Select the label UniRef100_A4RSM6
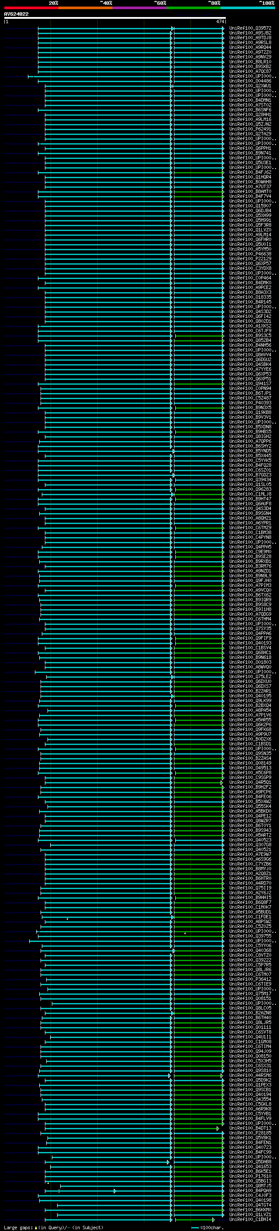279x1231 pixels. coord(250,1075)
